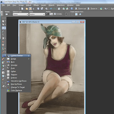The width and height of the screenshot is (114, 114).
Task: Maximize the 001 image window
Action: [x=78, y=22]
